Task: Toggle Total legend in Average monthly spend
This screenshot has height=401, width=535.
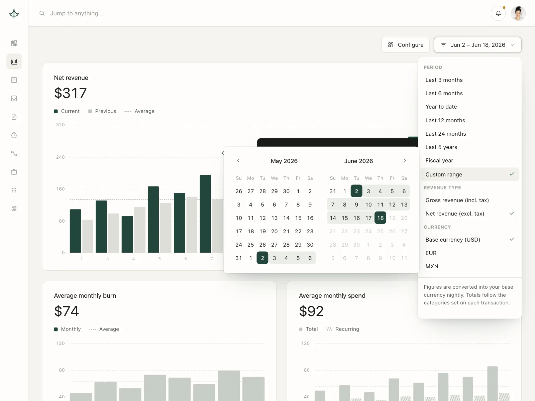Action: tap(309, 329)
